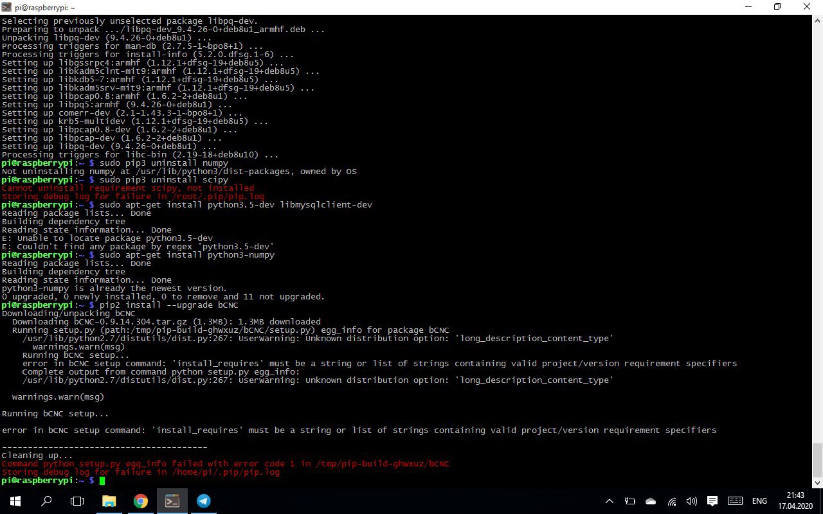Click red 'Command python setup.py egg_info failed' line
This screenshot has width=823, height=514.
click(226, 464)
